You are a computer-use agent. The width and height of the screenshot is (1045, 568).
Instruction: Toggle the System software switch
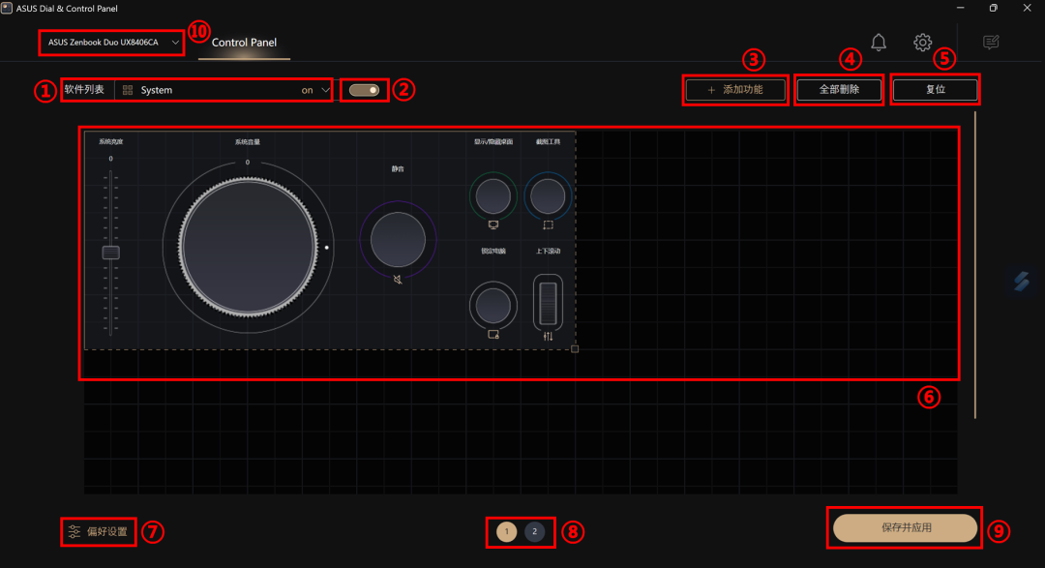coord(364,90)
